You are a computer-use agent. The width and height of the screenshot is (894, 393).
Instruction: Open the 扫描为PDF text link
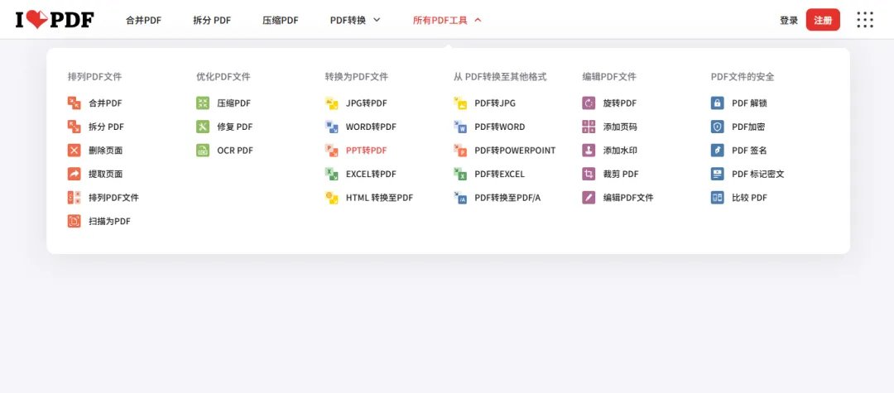click(x=109, y=221)
